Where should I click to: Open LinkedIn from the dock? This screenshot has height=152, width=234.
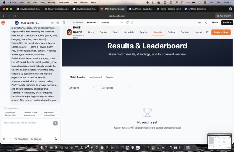pos(122,148)
